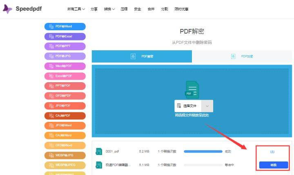The height and width of the screenshot is (175, 294).
Task: Open the arrow dropdown next to 选择文件
Action: pos(207,106)
